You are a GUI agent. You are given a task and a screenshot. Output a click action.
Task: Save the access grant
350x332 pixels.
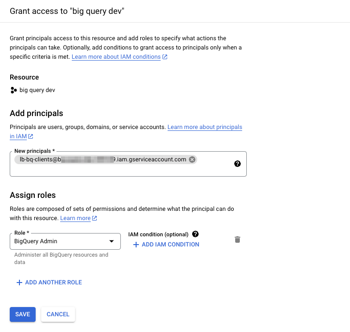(22, 314)
